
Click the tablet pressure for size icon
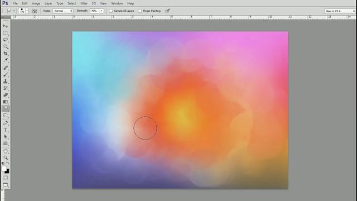tap(167, 11)
